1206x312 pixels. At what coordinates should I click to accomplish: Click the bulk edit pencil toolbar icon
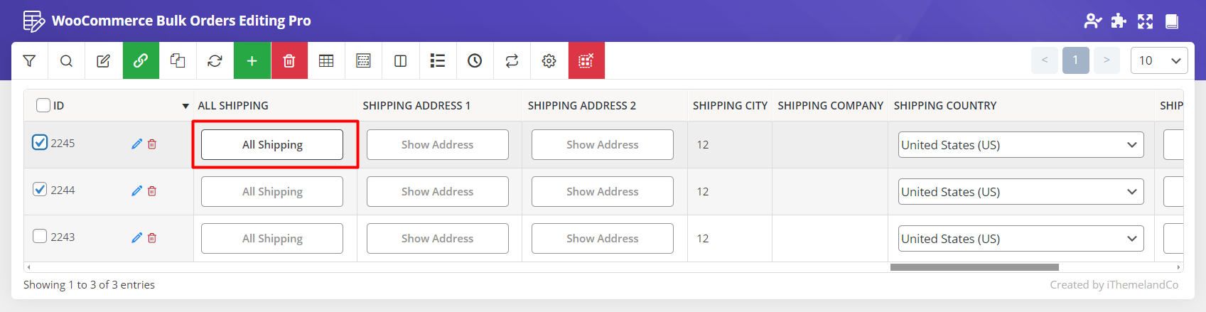[103, 61]
